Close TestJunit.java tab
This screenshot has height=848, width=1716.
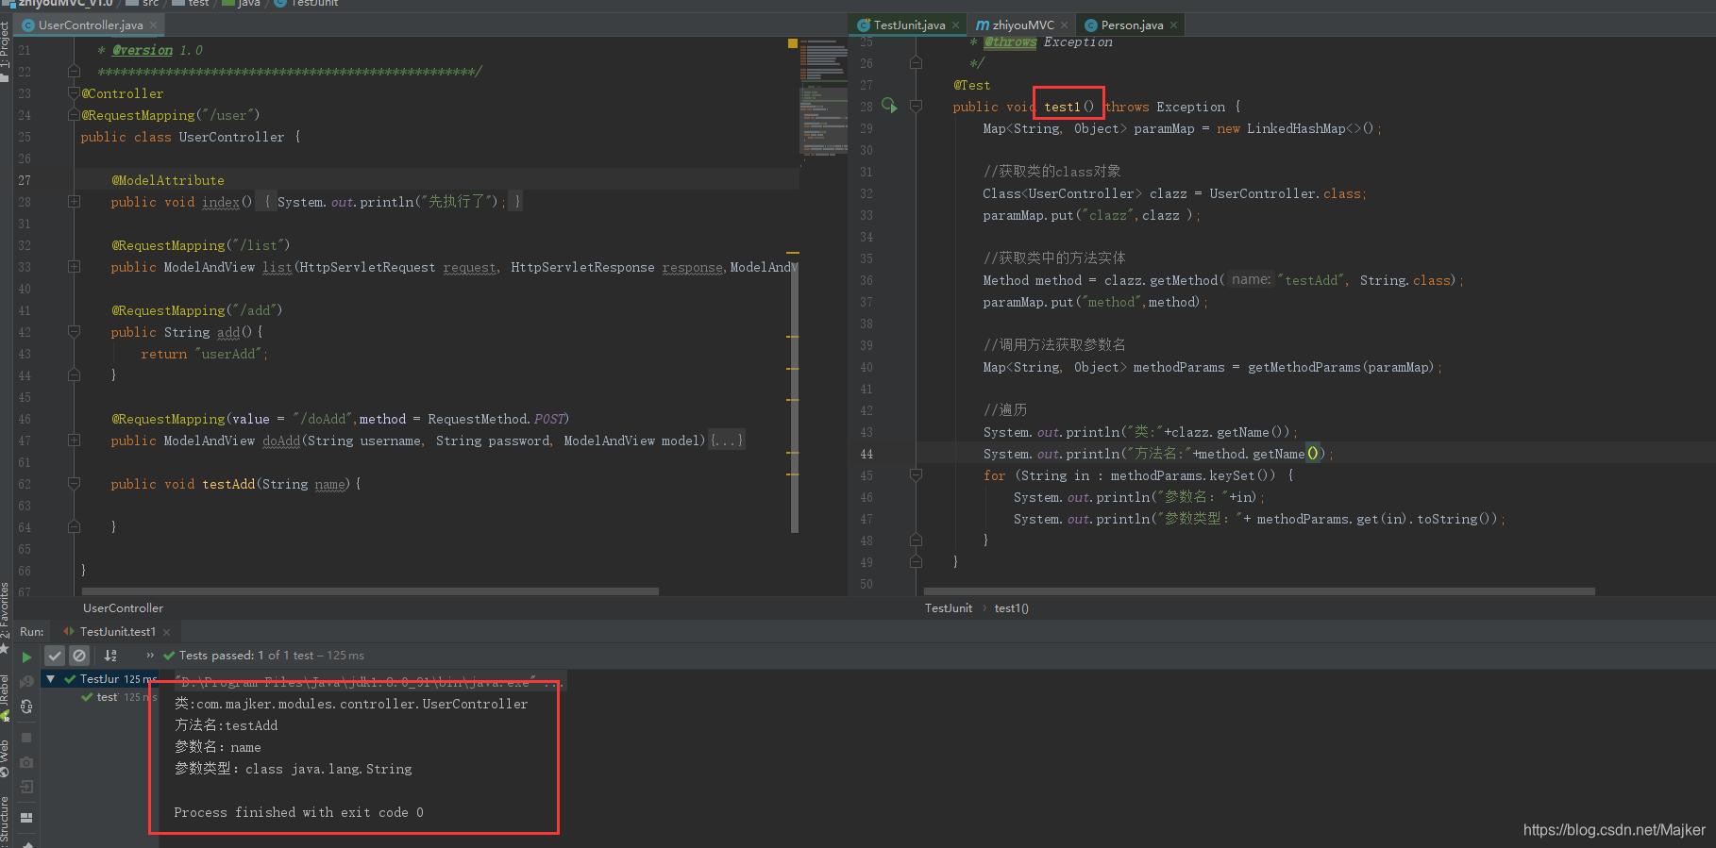955,25
